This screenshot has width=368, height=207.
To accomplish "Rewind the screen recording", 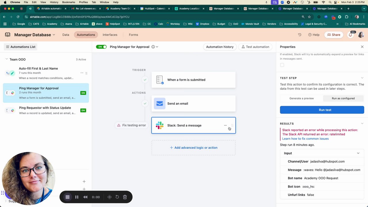I will [85, 197].
